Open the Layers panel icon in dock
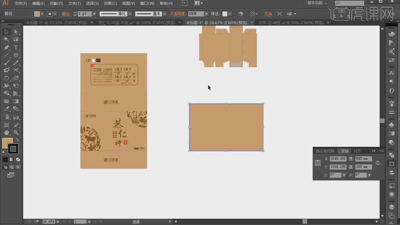 point(392,207)
